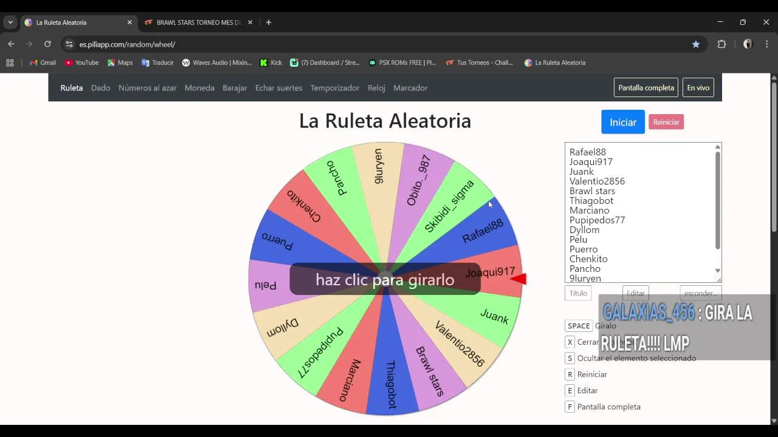778x437 pixels.
Task: Open the Waves Audio bookmark
Action: coord(217,63)
